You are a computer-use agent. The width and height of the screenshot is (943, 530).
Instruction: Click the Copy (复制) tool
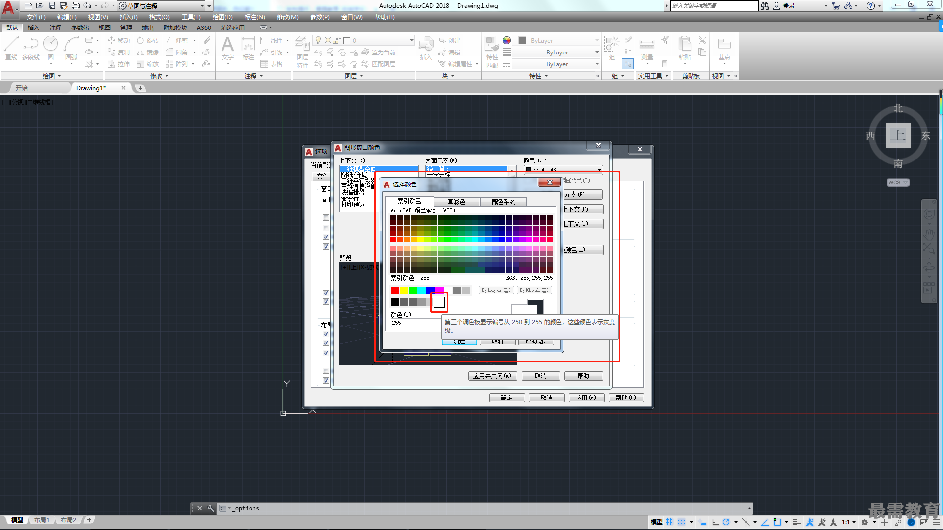[x=118, y=53]
